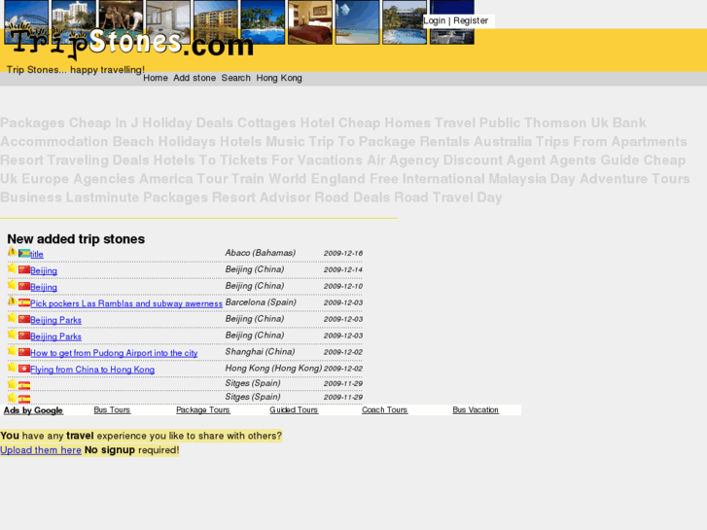Viewport: 707px width, 530px height.
Task: Open the Beijing link dated 2009-12-10
Action: 44,287
